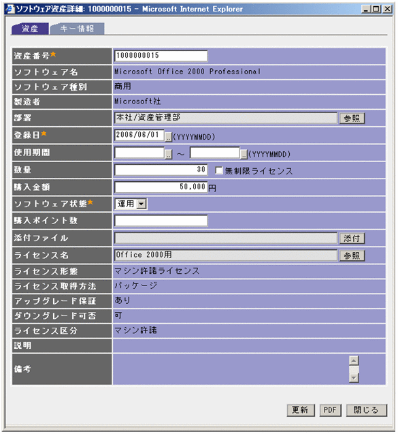Click the ライセンス区分 label
Viewport: 398px width, 434px height.
(46, 330)
